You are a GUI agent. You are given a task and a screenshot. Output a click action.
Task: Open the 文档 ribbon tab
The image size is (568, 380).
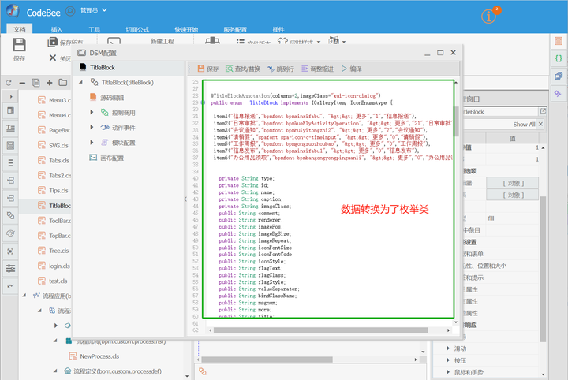(20, 29)
